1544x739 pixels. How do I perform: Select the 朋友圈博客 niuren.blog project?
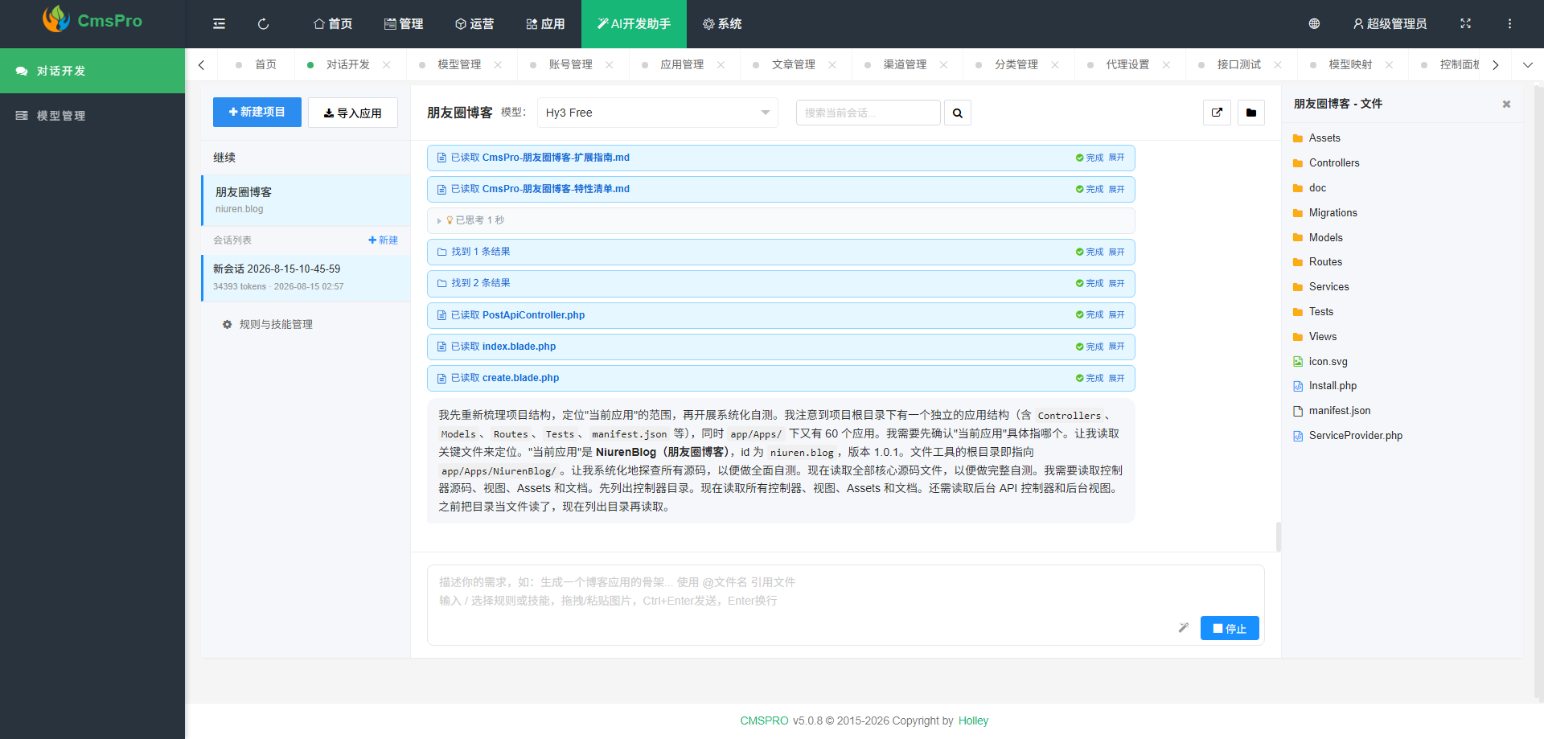tap(306, 200)
